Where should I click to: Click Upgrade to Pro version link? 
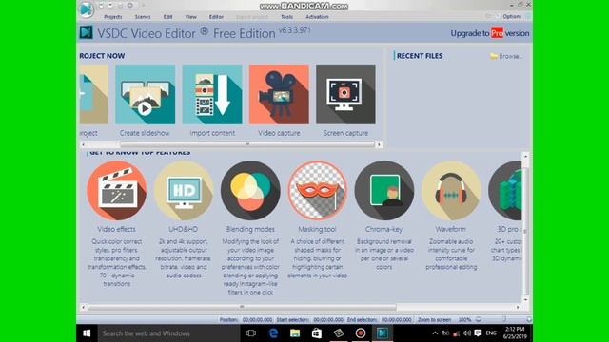[490, 33]
